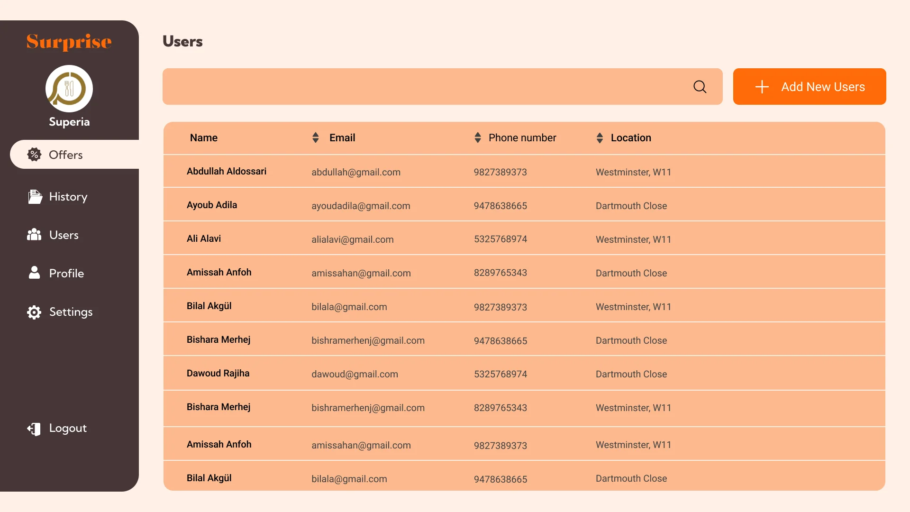Click the Offers percent badge icon

coord(34,155)
